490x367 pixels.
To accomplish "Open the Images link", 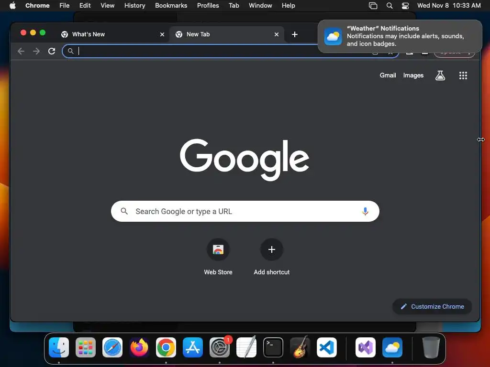I will pos(413,75).
